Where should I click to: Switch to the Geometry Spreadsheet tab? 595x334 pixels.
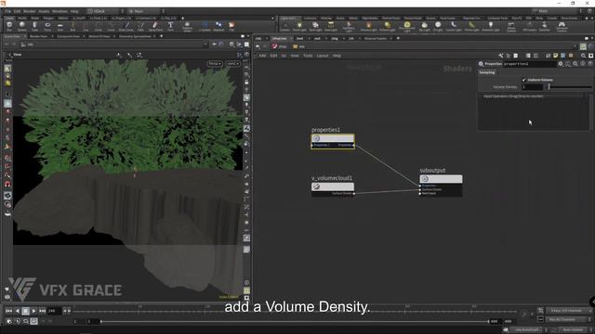coord(135,36)
